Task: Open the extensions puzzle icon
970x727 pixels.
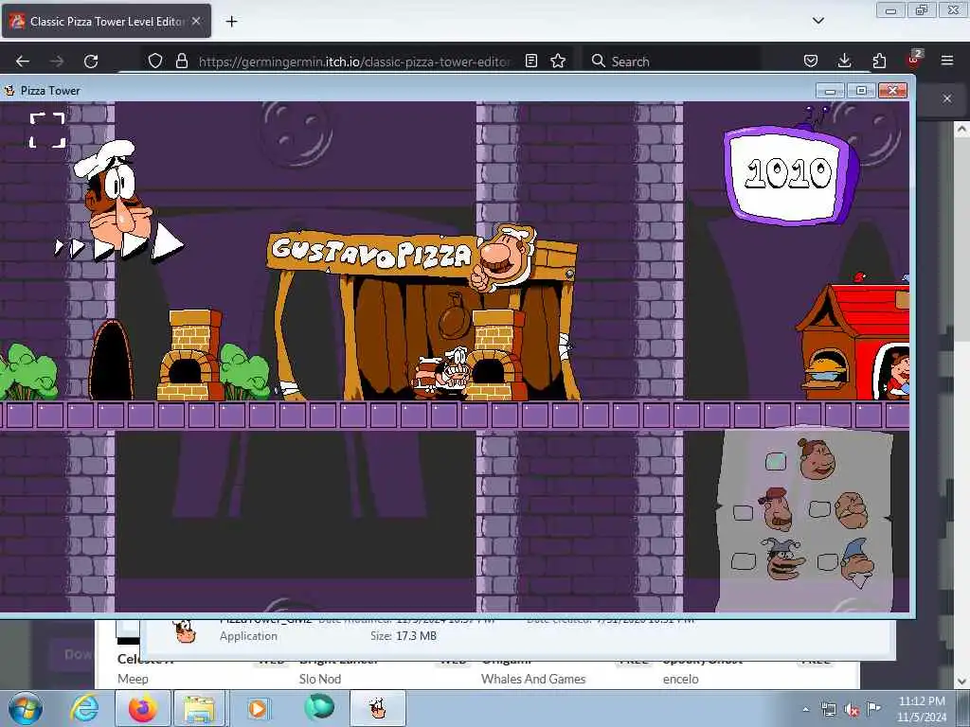Action: [x=879, y=61]
